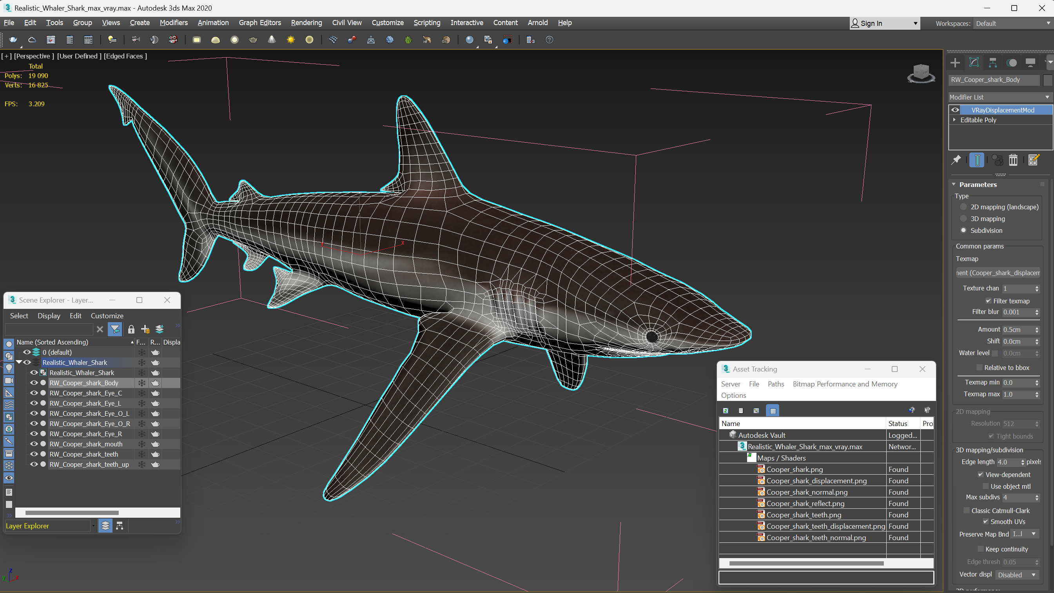This screenshot has width=1054, height=593.
Task: Open the Create tab plus icon in the command panel
Action: [x=955, y=63]
